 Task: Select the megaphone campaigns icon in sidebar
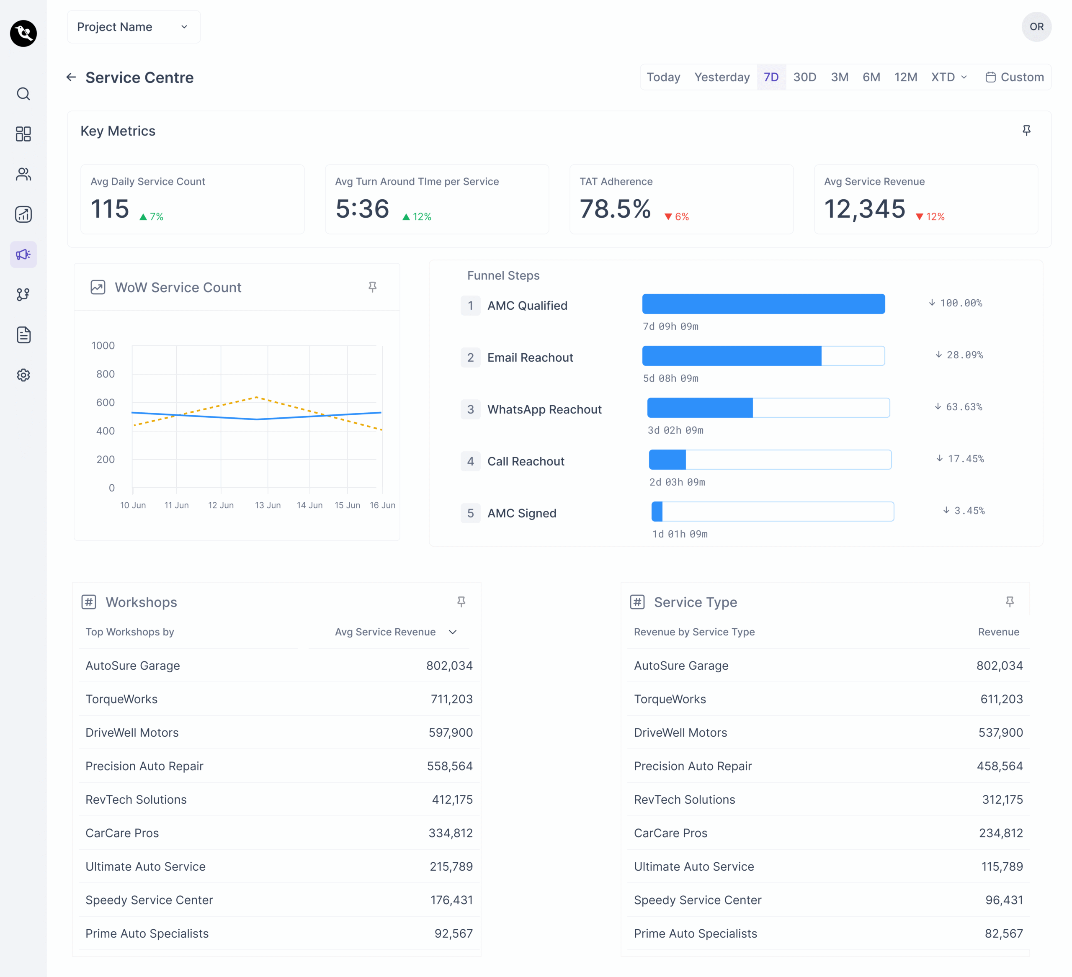[x=23, y=255]
